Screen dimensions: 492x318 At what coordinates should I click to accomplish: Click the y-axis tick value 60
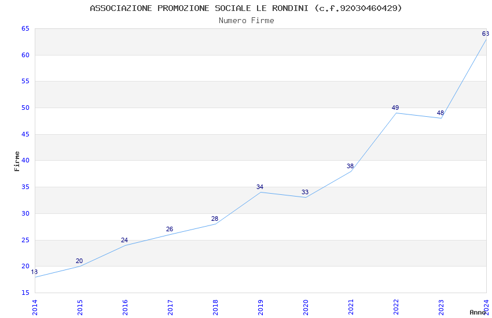click(25, 55)
